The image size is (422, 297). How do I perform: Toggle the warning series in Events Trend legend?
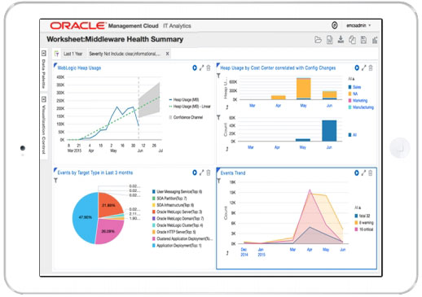[364, 223]
